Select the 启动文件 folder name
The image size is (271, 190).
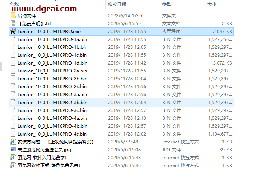tap(27, 16)
